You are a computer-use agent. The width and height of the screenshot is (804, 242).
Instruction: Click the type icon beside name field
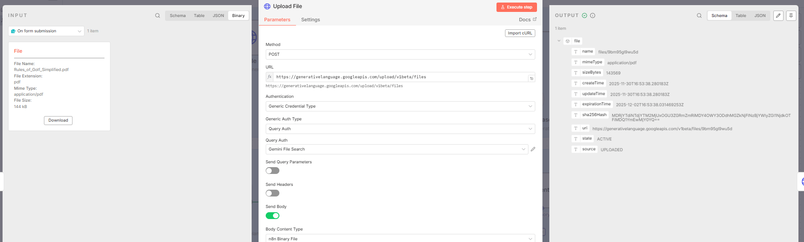pos(576,51)
